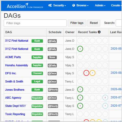The image size is (122, 122).
Task: Click the @Once schedule badge for ABC Agency
Action: (x=52, y=98)
